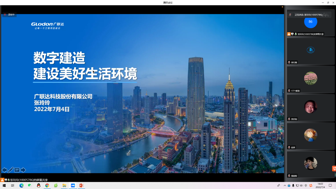Open File Explorer from the taskbar
The height and width of the screenshot is (189, 336).
[64, 186]
